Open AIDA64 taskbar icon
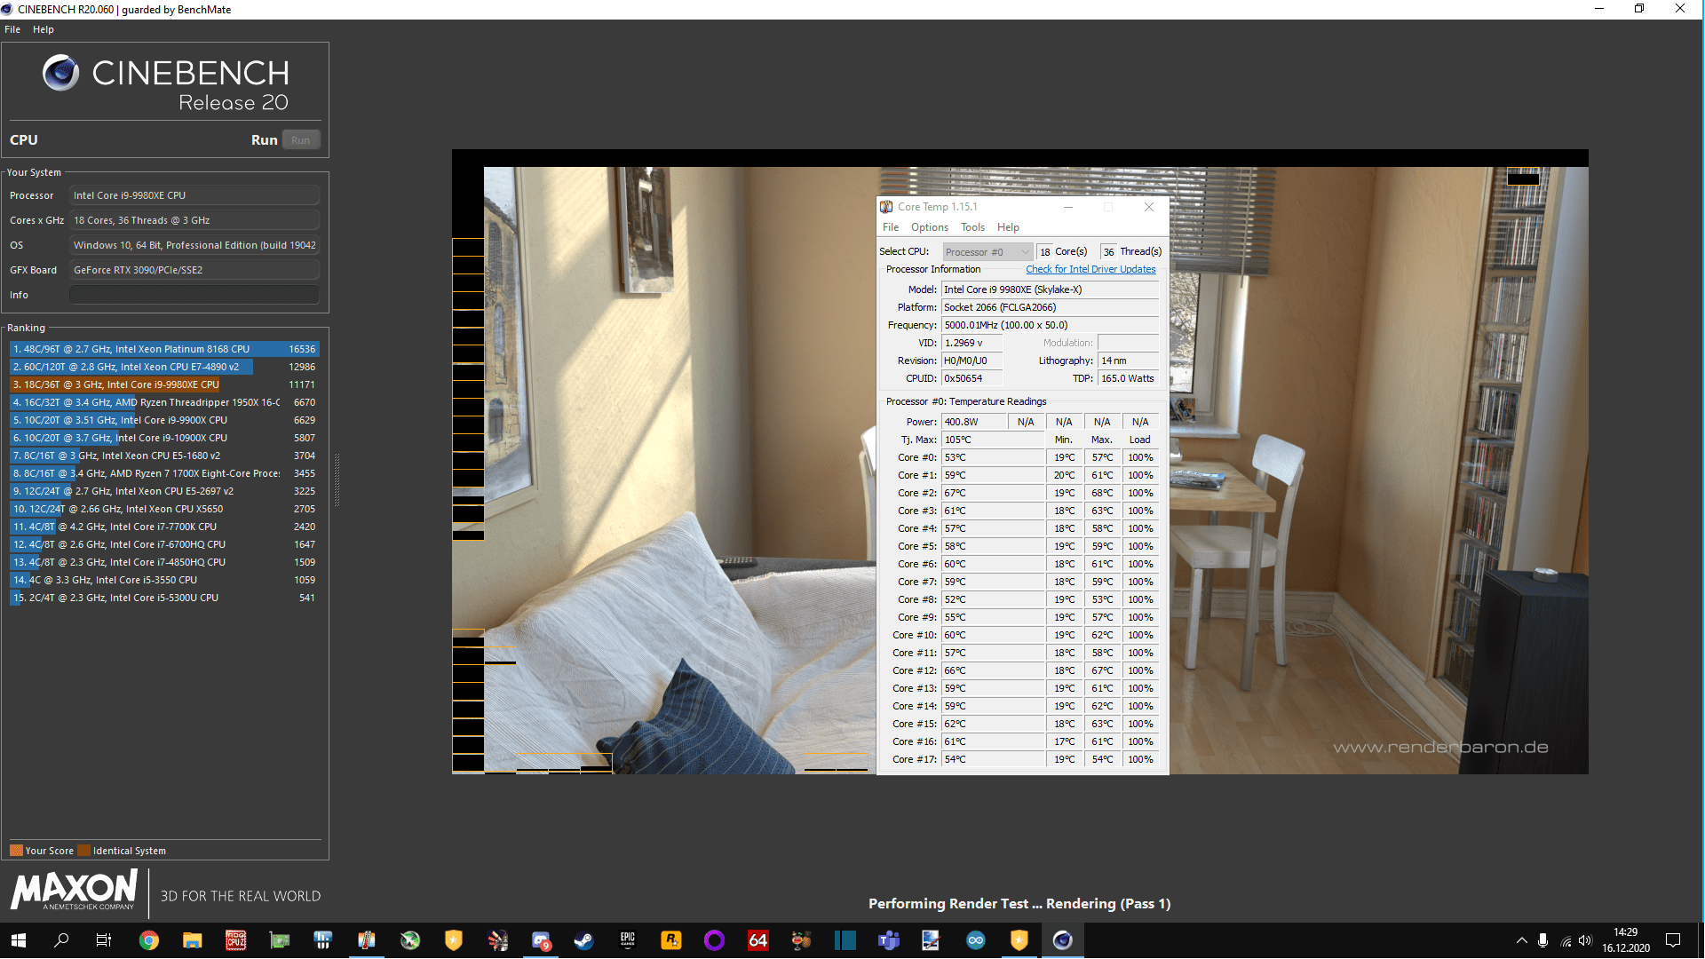This screenshot has width=1705, height=959. (757, 940)
